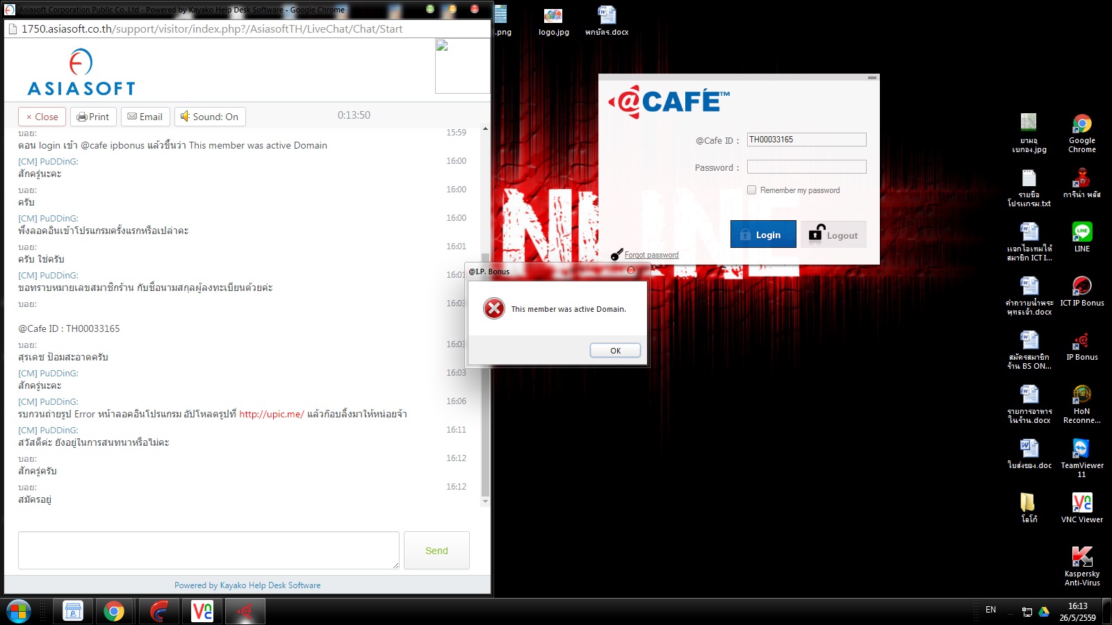Click the Logout button in @Cafe
The height and width of the screenshot is (625, 1112).
click(833, 234)
